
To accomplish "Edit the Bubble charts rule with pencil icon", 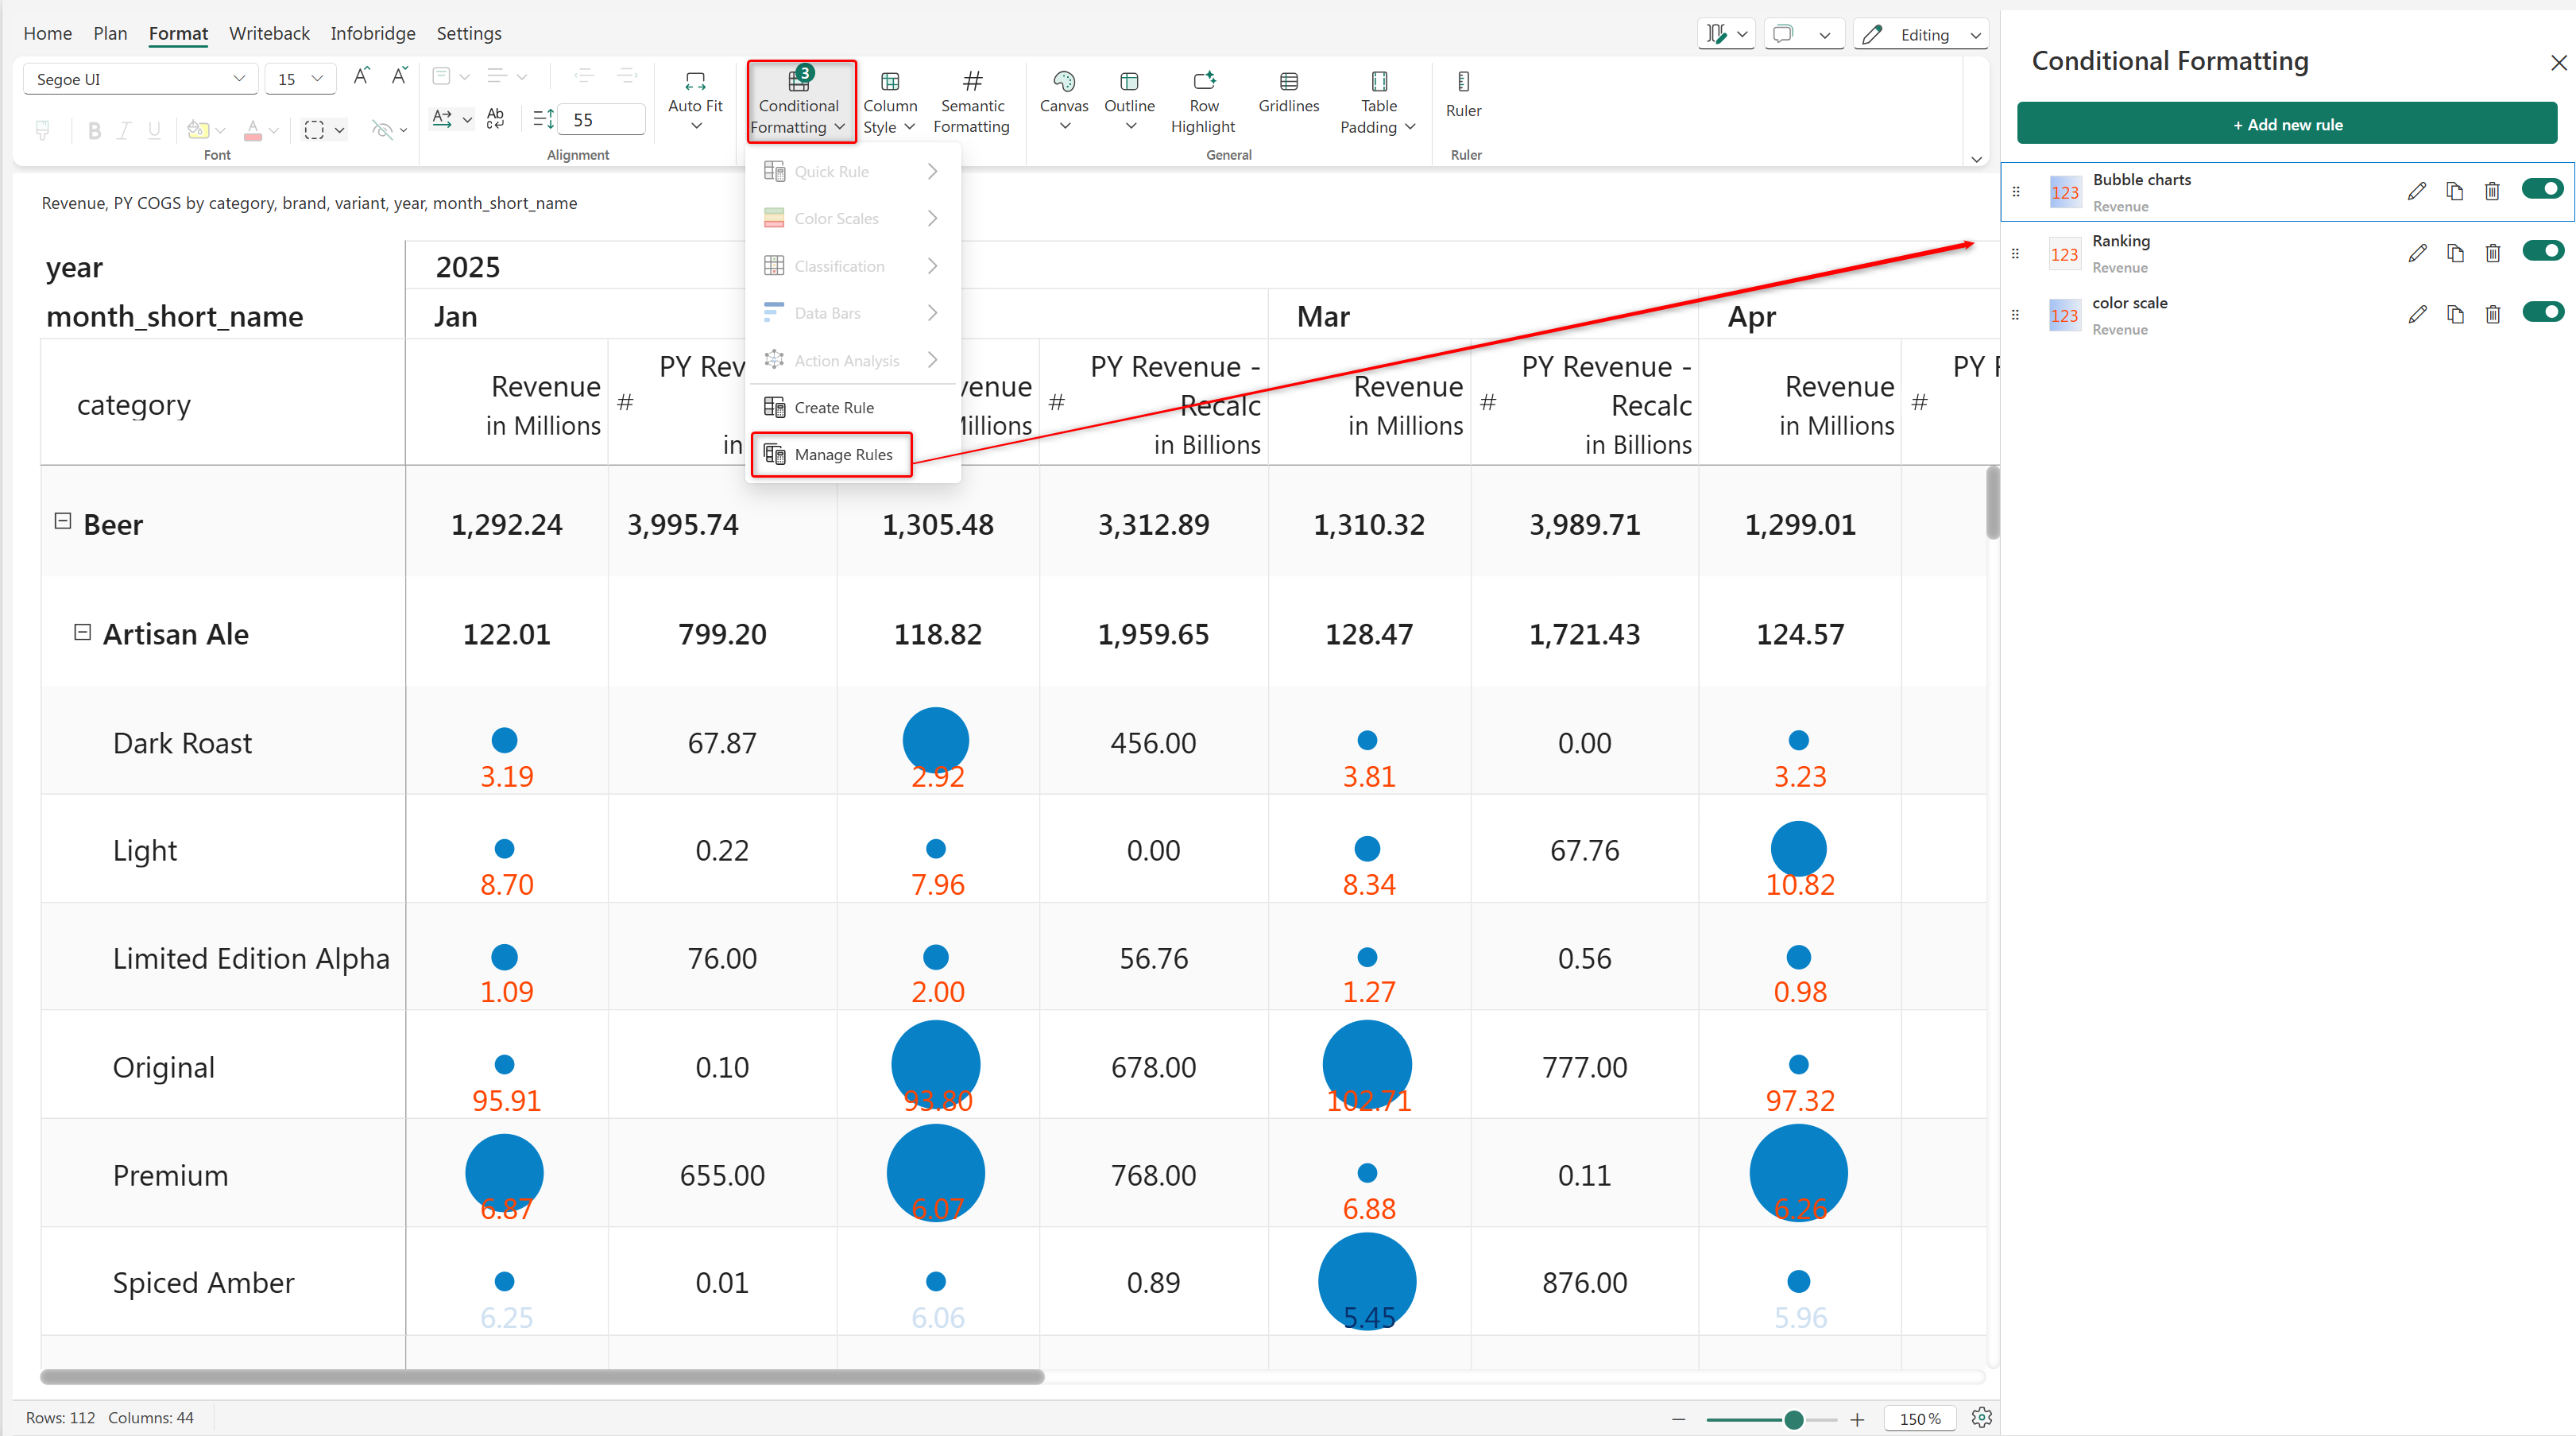I will point(2416,191).
